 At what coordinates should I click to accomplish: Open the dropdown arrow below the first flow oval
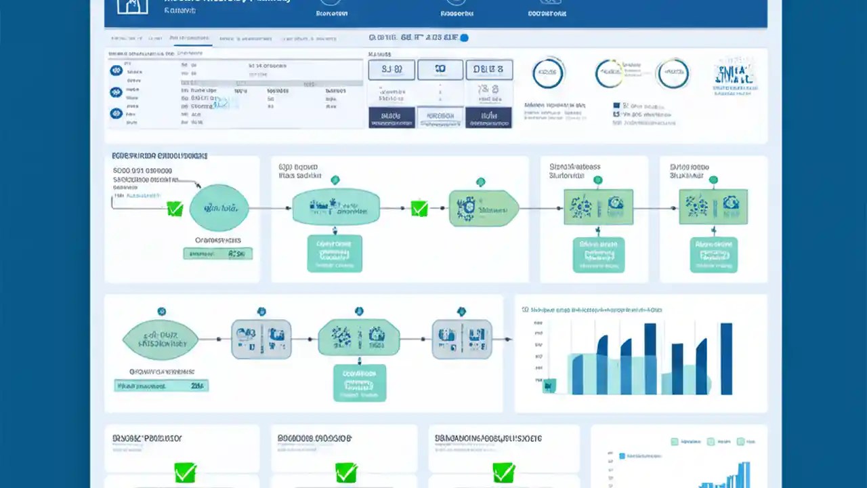[218, 253]
